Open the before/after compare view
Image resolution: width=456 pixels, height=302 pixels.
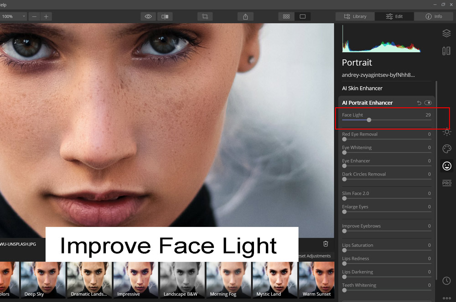pyautogui.click(x=165, y=16)
